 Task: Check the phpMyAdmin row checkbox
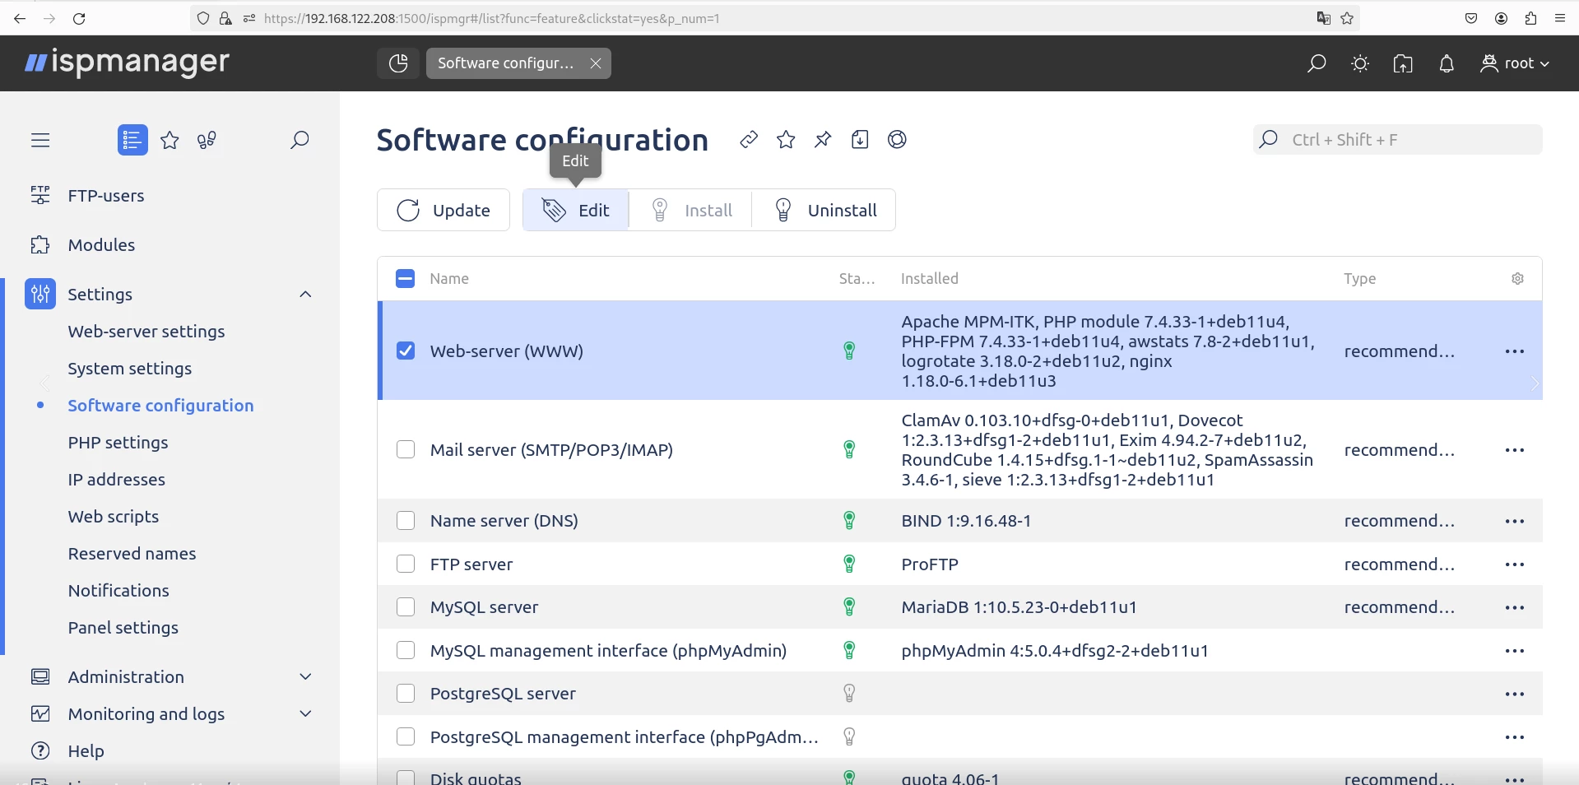pos(406,651)
